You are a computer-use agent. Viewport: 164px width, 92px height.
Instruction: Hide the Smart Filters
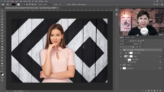coord(127,60)
